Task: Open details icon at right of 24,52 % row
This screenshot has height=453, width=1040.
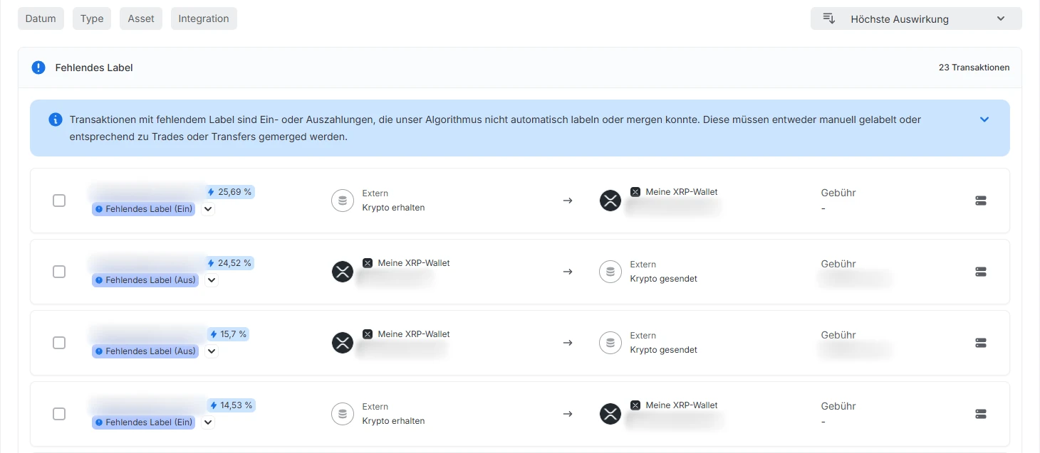Action: point(981,272)
